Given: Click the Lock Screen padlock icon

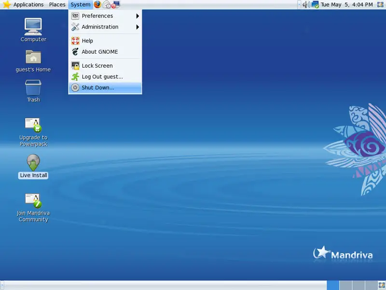Looking at the screenshot, I should (75, 66).
